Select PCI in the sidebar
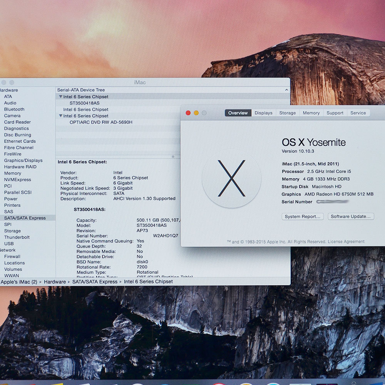The width and height of the screenshot is (385, 385). coord(8,186)
